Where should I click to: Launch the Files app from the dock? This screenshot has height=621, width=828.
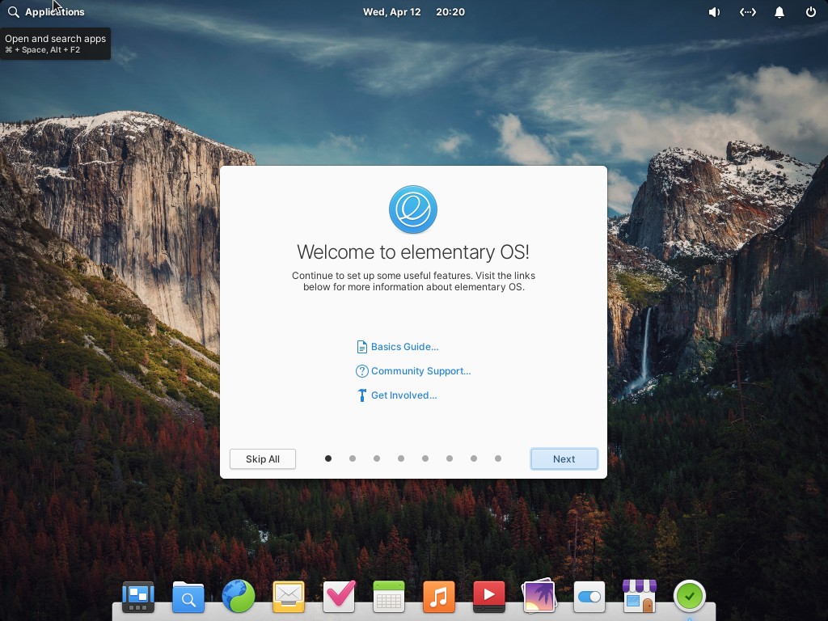tap(188, 597)
